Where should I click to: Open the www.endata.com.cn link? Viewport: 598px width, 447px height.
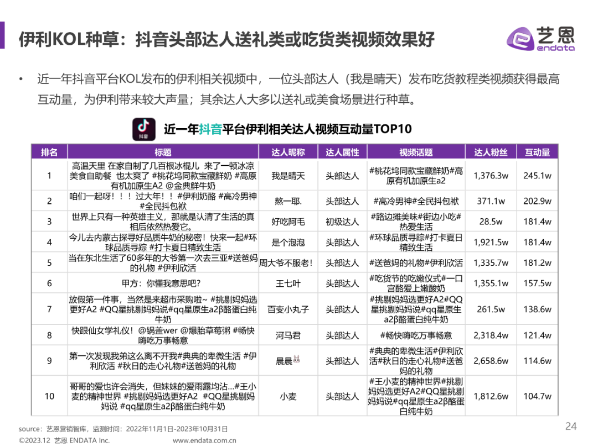click(x=204, y=440)
